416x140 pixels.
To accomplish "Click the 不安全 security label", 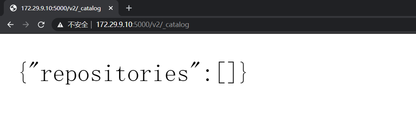I will click(x=78, y=25).
